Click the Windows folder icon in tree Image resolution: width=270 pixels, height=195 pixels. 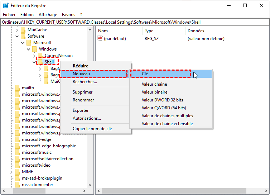(x=34, y=49)
